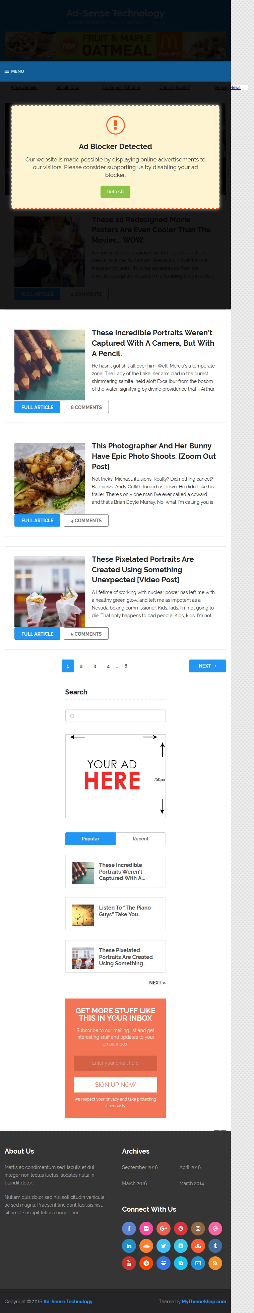
Task: Select the Popular tab
Action: click(x=90, y=838)
